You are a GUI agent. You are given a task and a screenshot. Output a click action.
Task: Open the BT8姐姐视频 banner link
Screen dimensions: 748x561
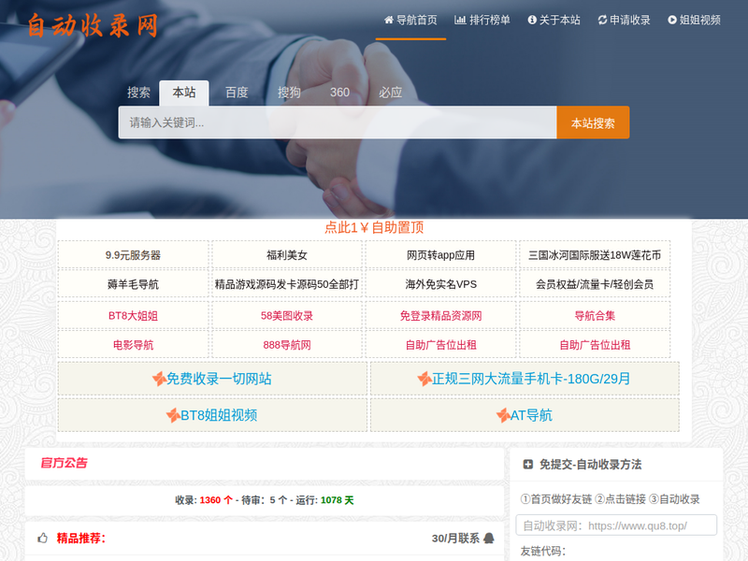(x=212, y=415)
